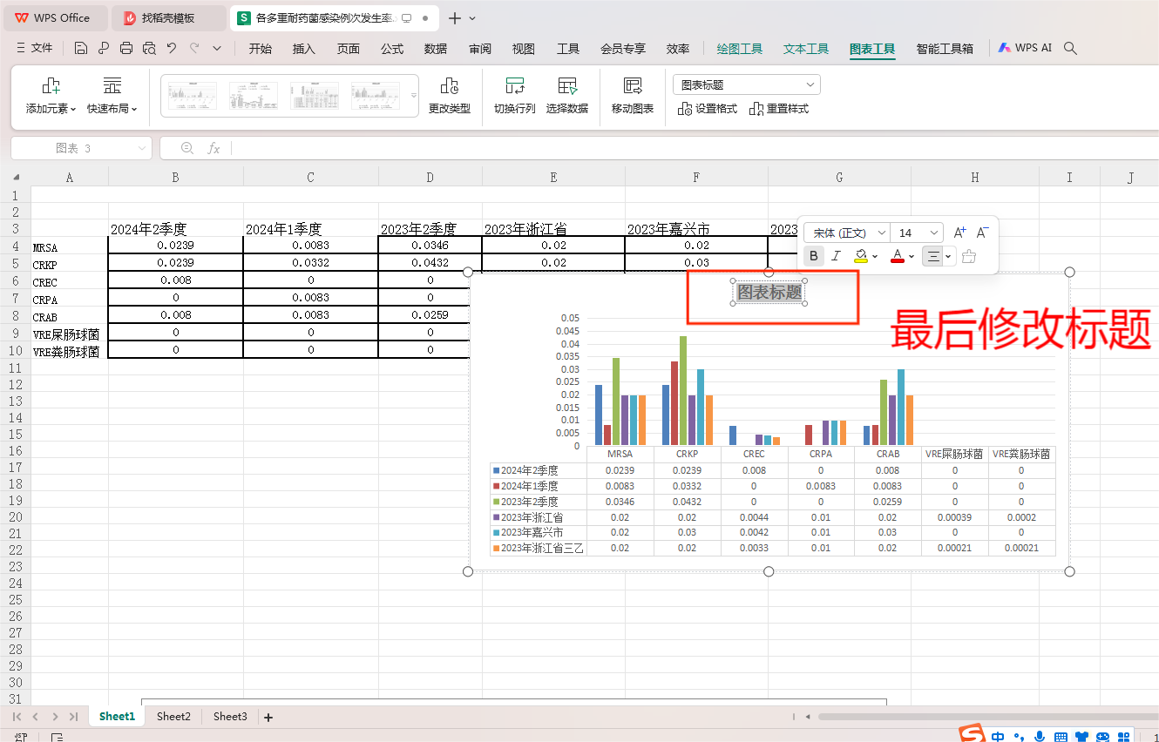Image resolution: width=1159 pixels, height=742 pixels.
Task: Select the second chart style thumbnail
Action: click(x=252, y=95)
